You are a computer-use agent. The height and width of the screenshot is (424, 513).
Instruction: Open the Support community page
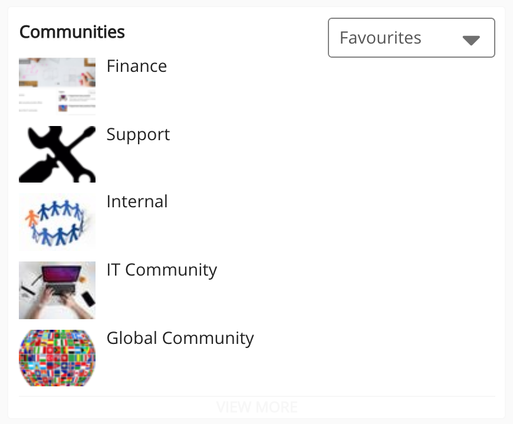(x=138, y=135)
